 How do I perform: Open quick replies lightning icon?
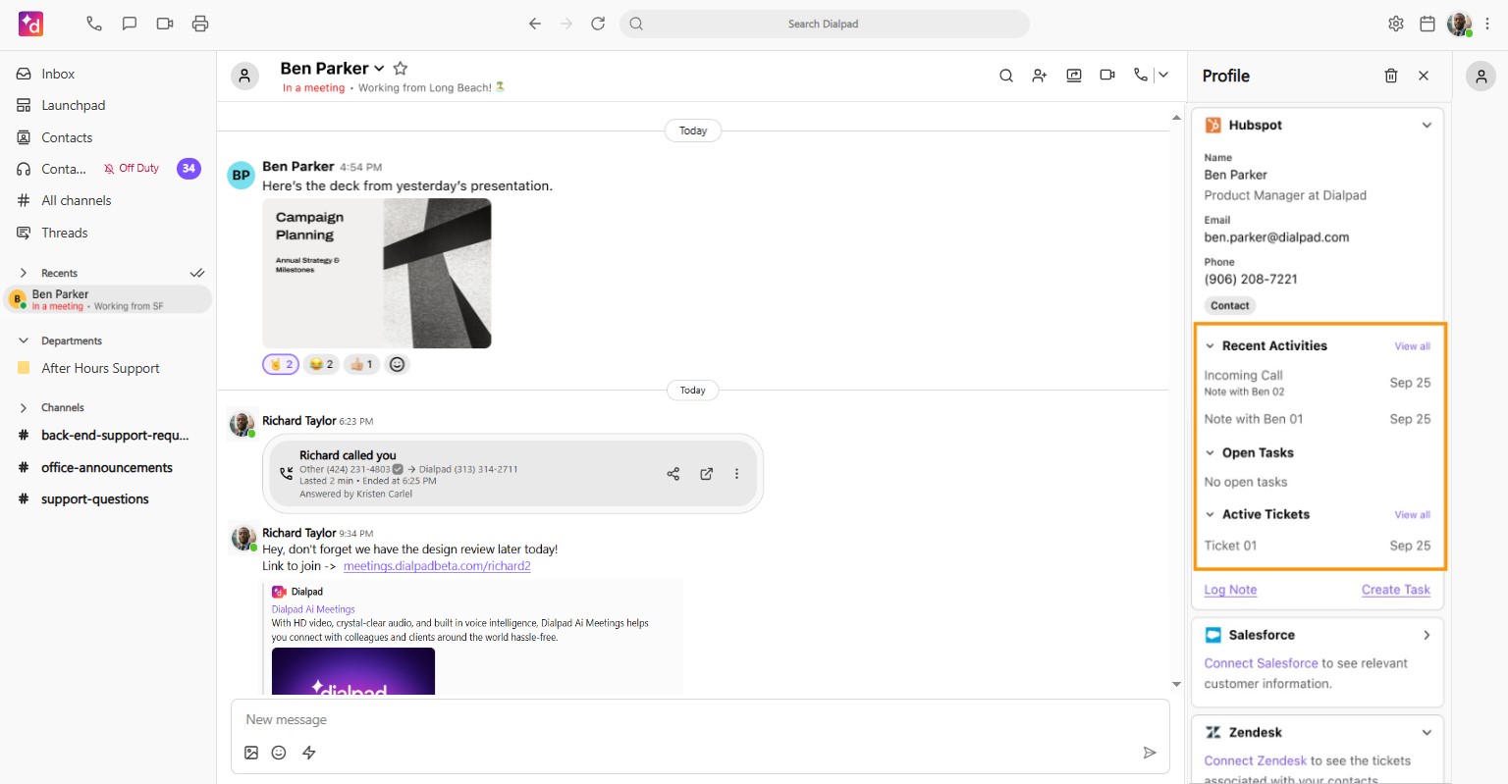[x=309, y=753]
